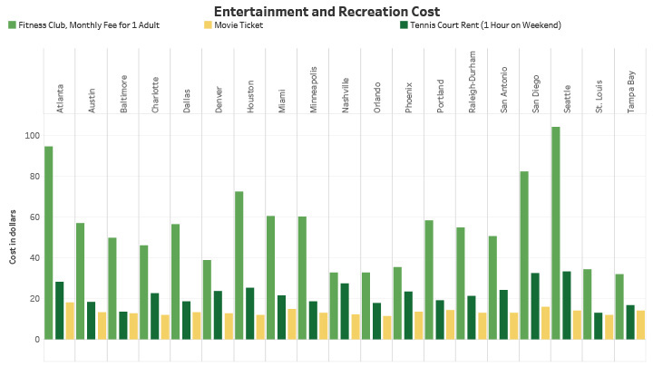This screenshot has height=366, width=653.
Task: Click the 0 y-axis tick label
Action: [37, 340]
